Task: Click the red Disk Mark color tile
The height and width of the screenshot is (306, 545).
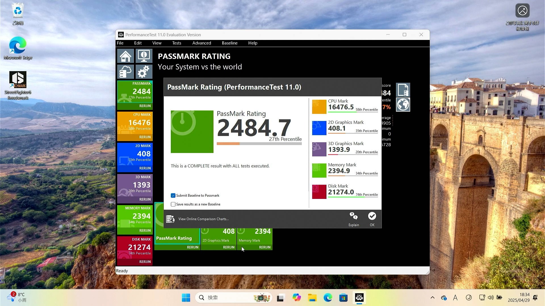Action: 319,192
